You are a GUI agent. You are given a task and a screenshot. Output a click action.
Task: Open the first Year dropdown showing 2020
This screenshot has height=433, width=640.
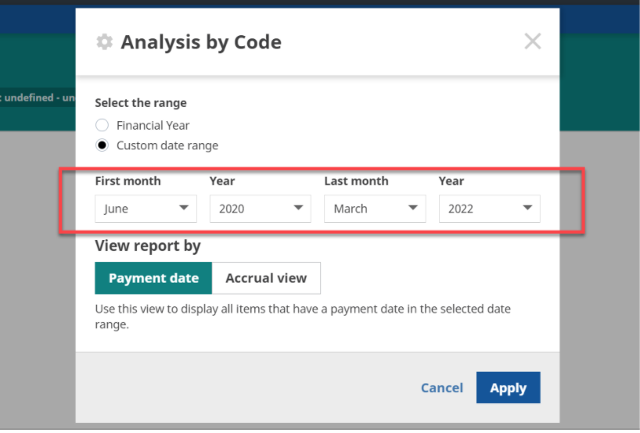[261, 209]
